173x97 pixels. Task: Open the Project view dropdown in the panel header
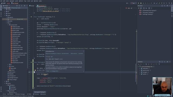click(x=6, y=6)
